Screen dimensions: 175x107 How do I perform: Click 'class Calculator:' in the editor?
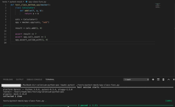coord(24,8)
